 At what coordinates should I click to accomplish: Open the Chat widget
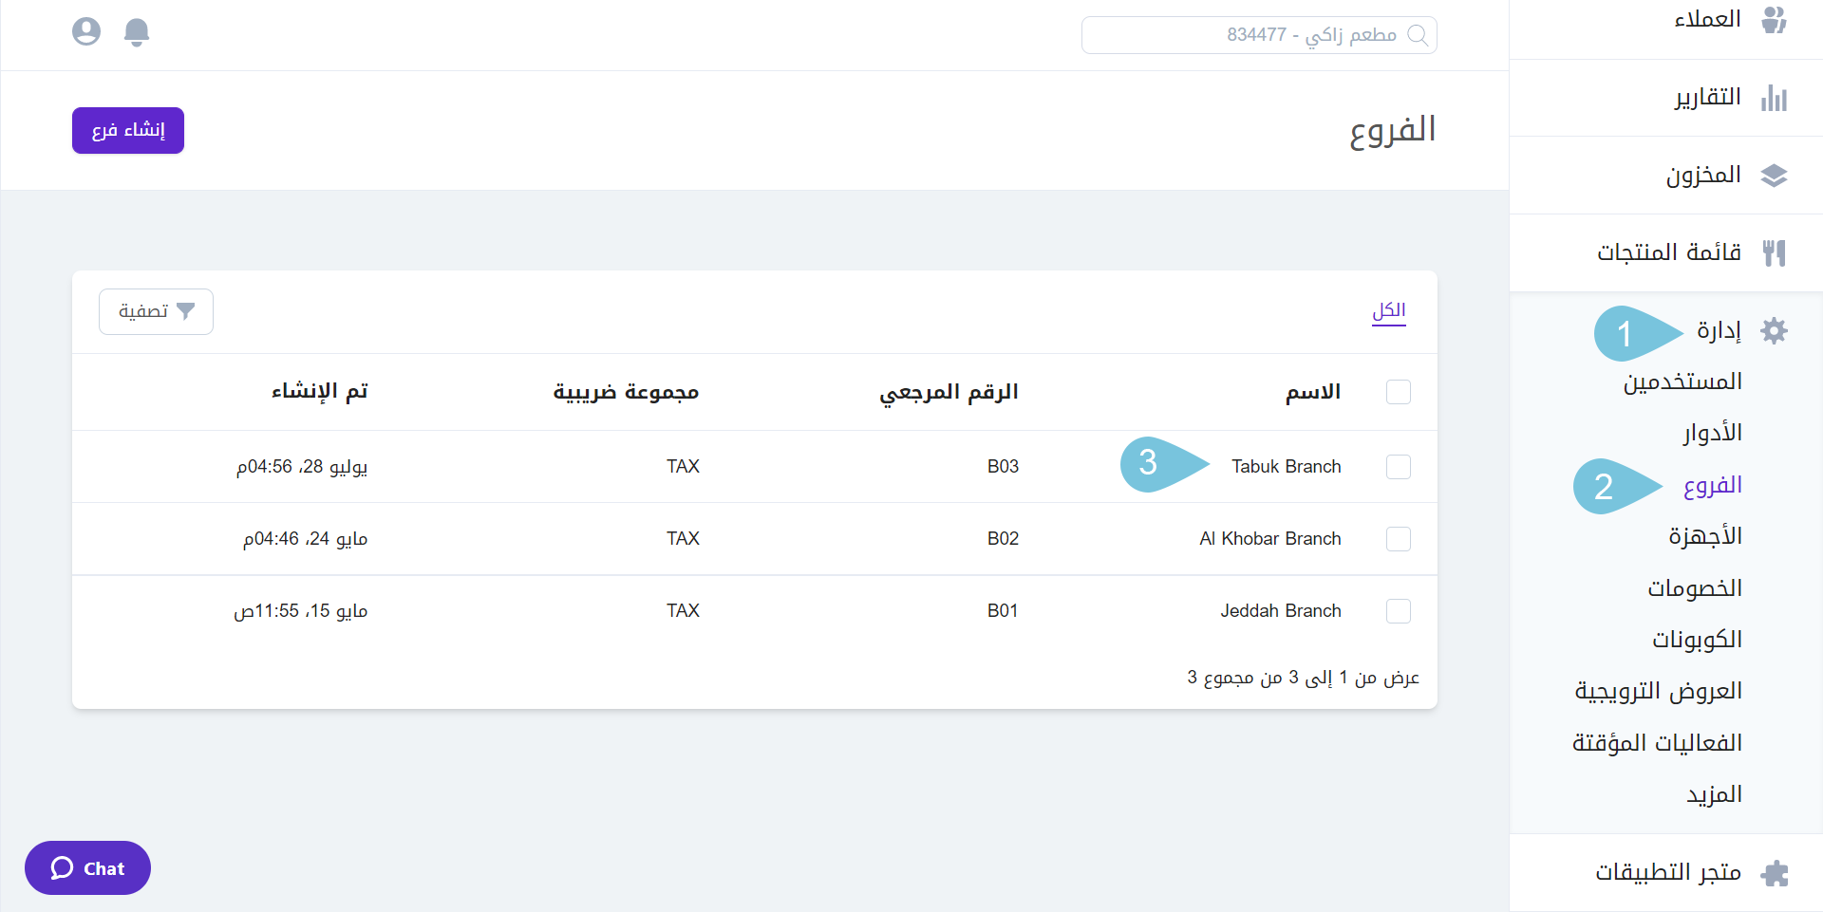pos(87,867)
